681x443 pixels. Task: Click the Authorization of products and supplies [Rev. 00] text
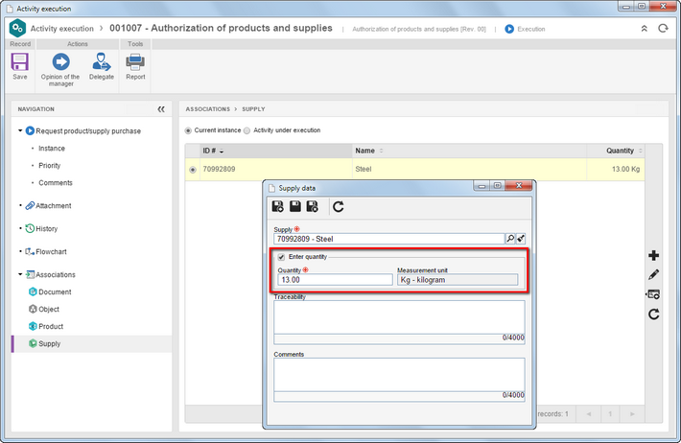pos(419,29)
